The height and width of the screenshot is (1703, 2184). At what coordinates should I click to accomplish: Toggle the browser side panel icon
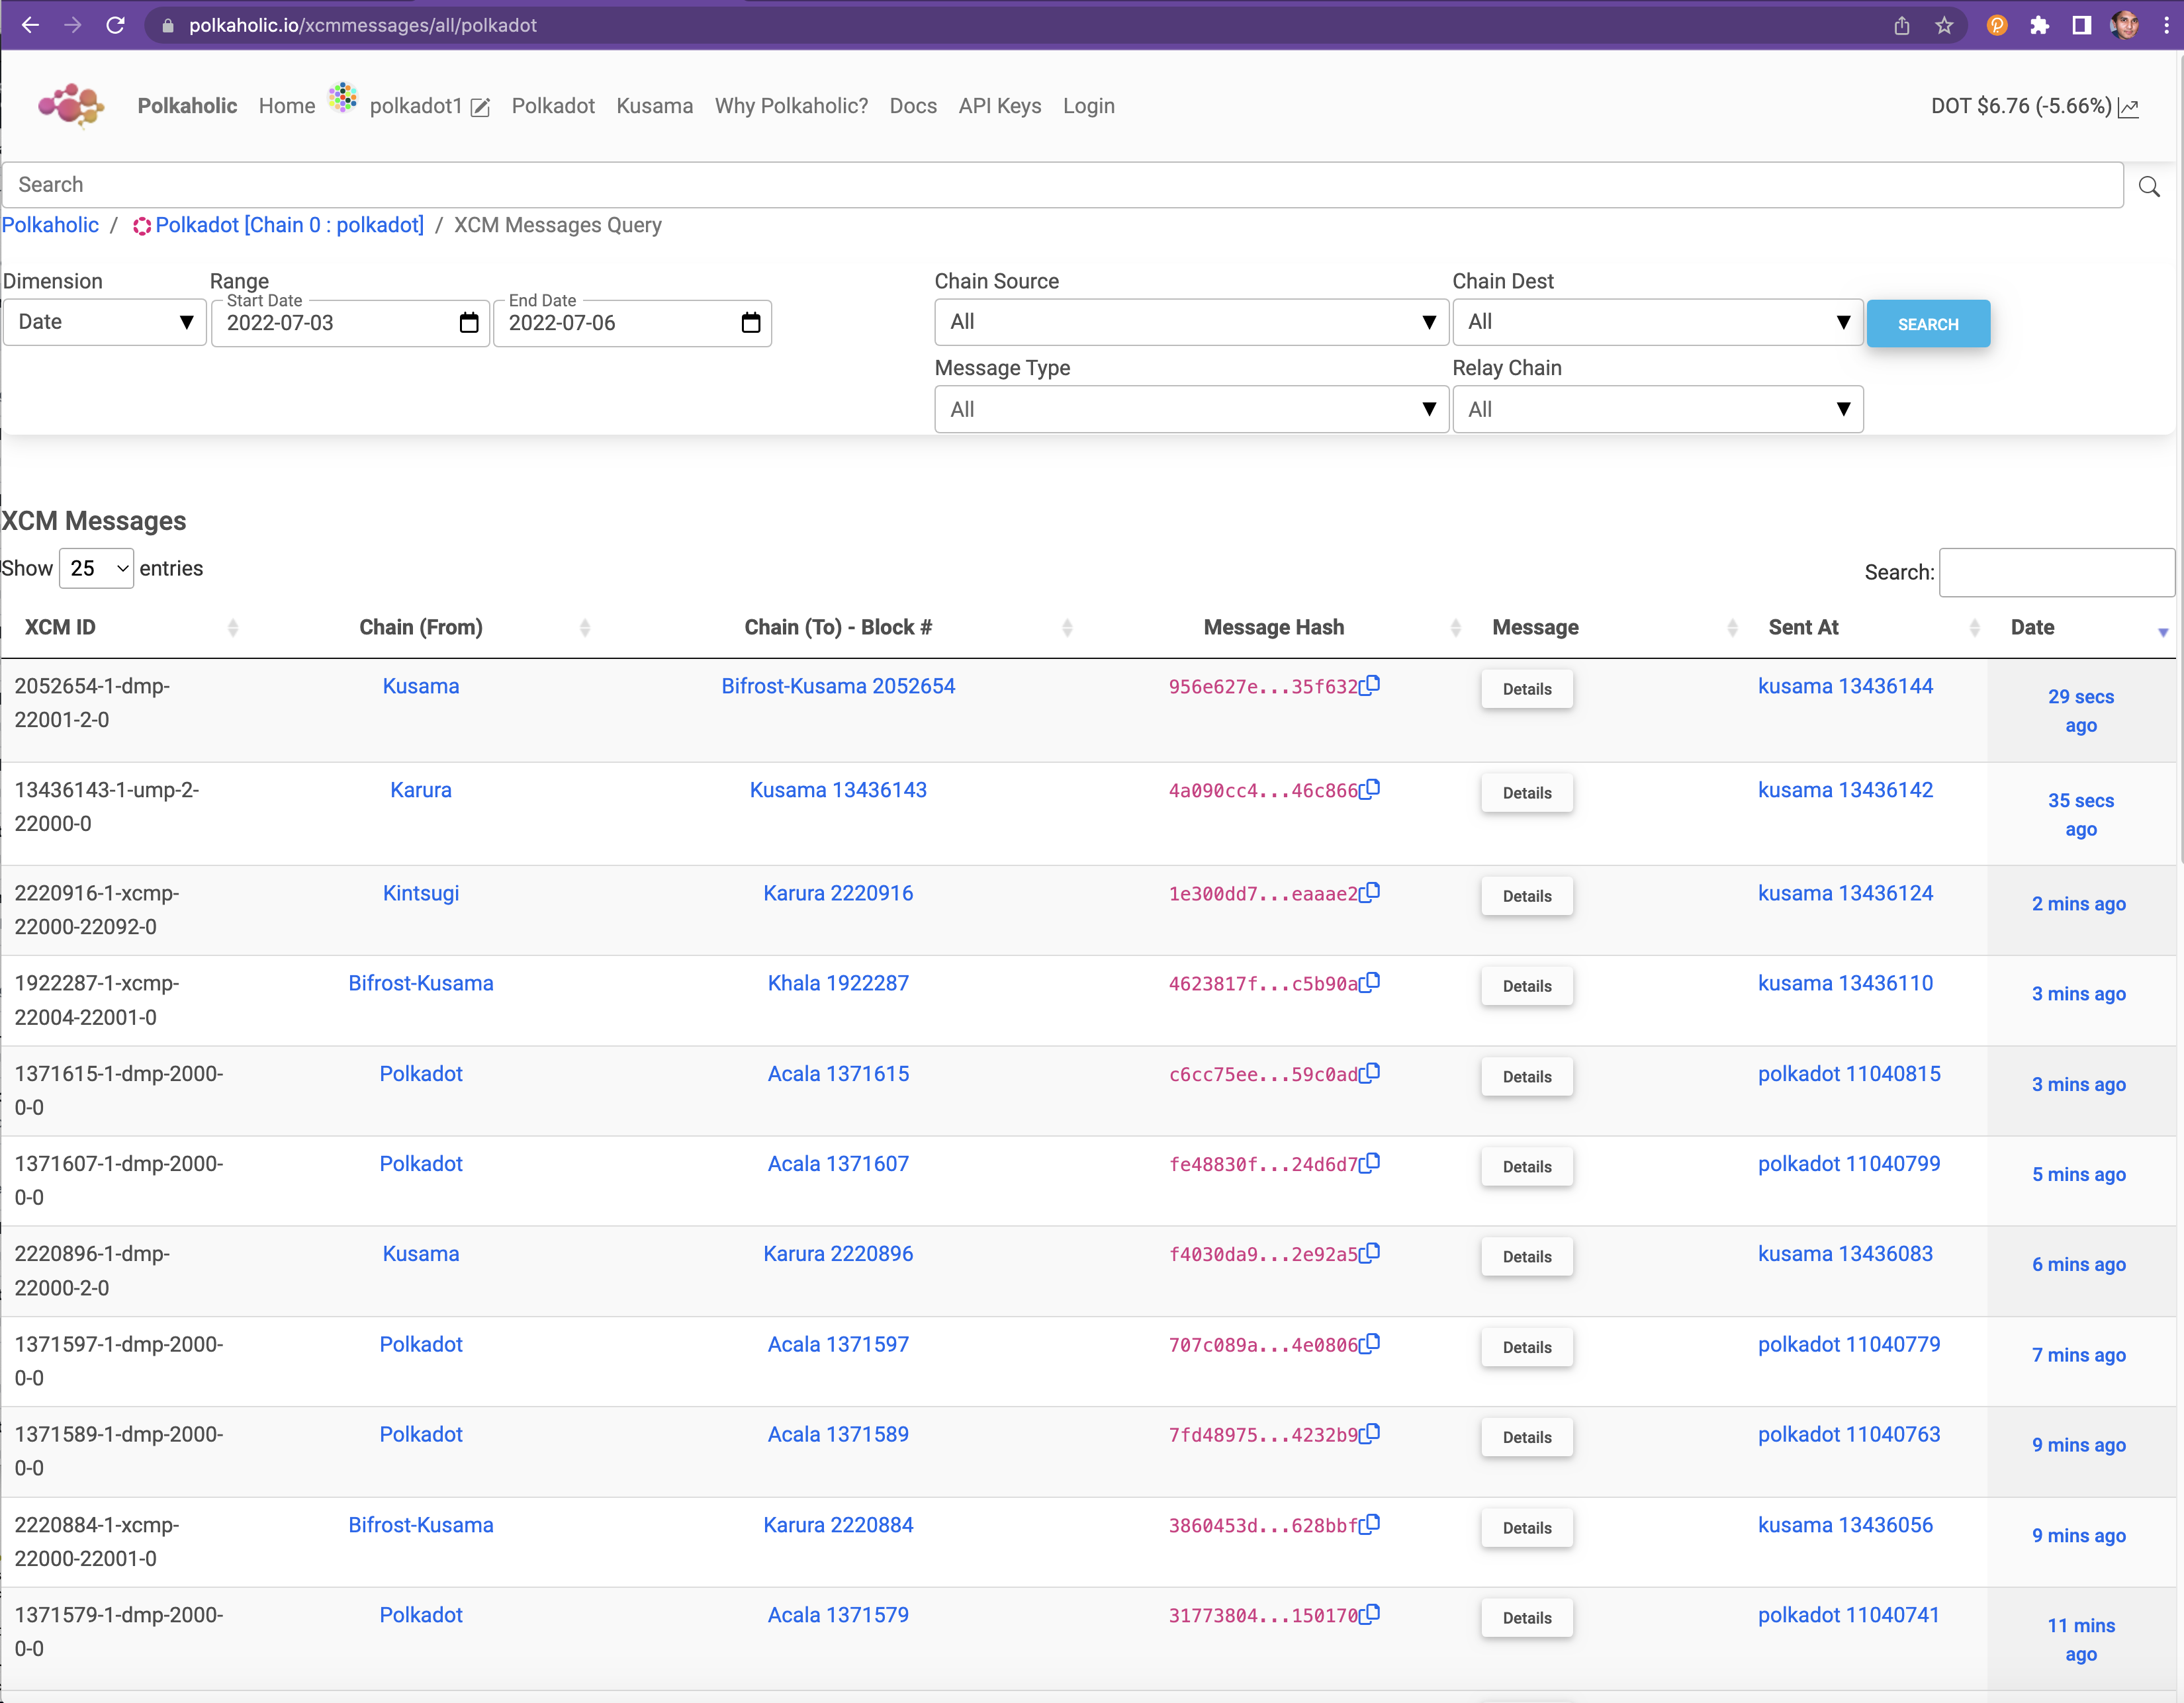(2081, 25)
